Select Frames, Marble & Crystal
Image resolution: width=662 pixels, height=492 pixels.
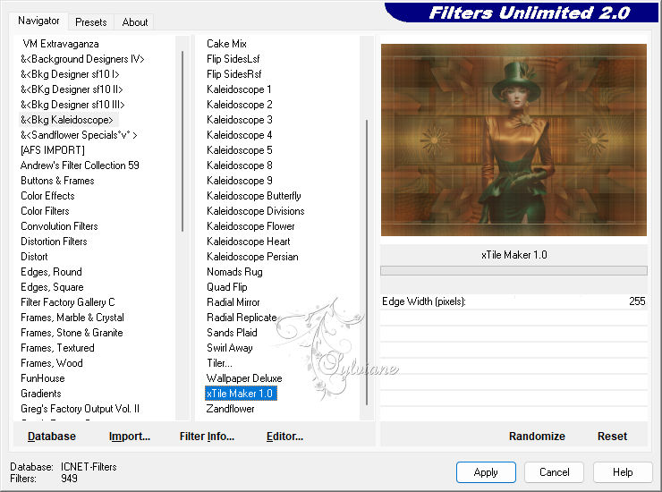point(72,318)
